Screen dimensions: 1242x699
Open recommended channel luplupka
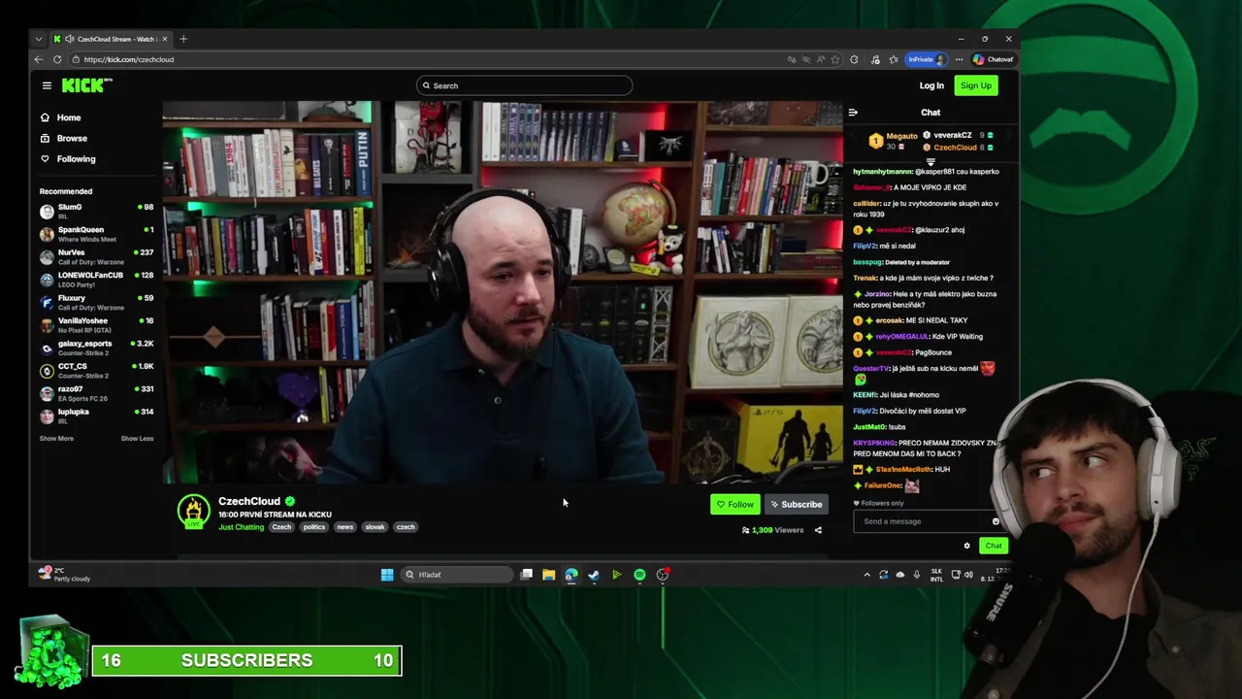[96, 416]
